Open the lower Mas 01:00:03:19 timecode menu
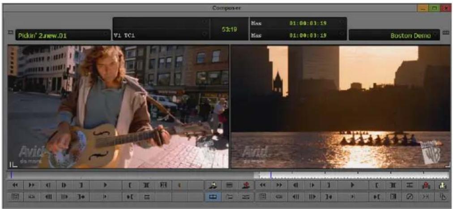Screen dimensions: 453x209 298,35
